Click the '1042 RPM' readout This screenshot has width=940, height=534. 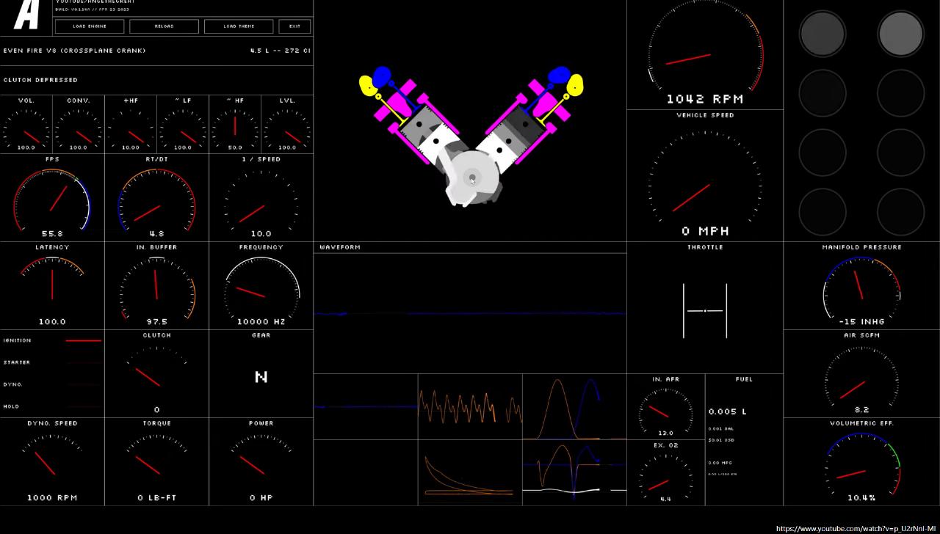(705, 99)
